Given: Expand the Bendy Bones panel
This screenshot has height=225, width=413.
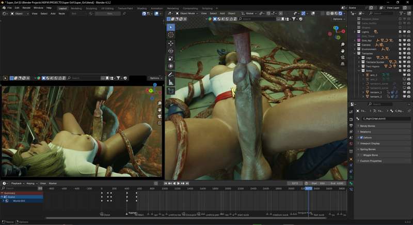Looking at the screenshot, I should pyautogui.click(x=368, y=126).
